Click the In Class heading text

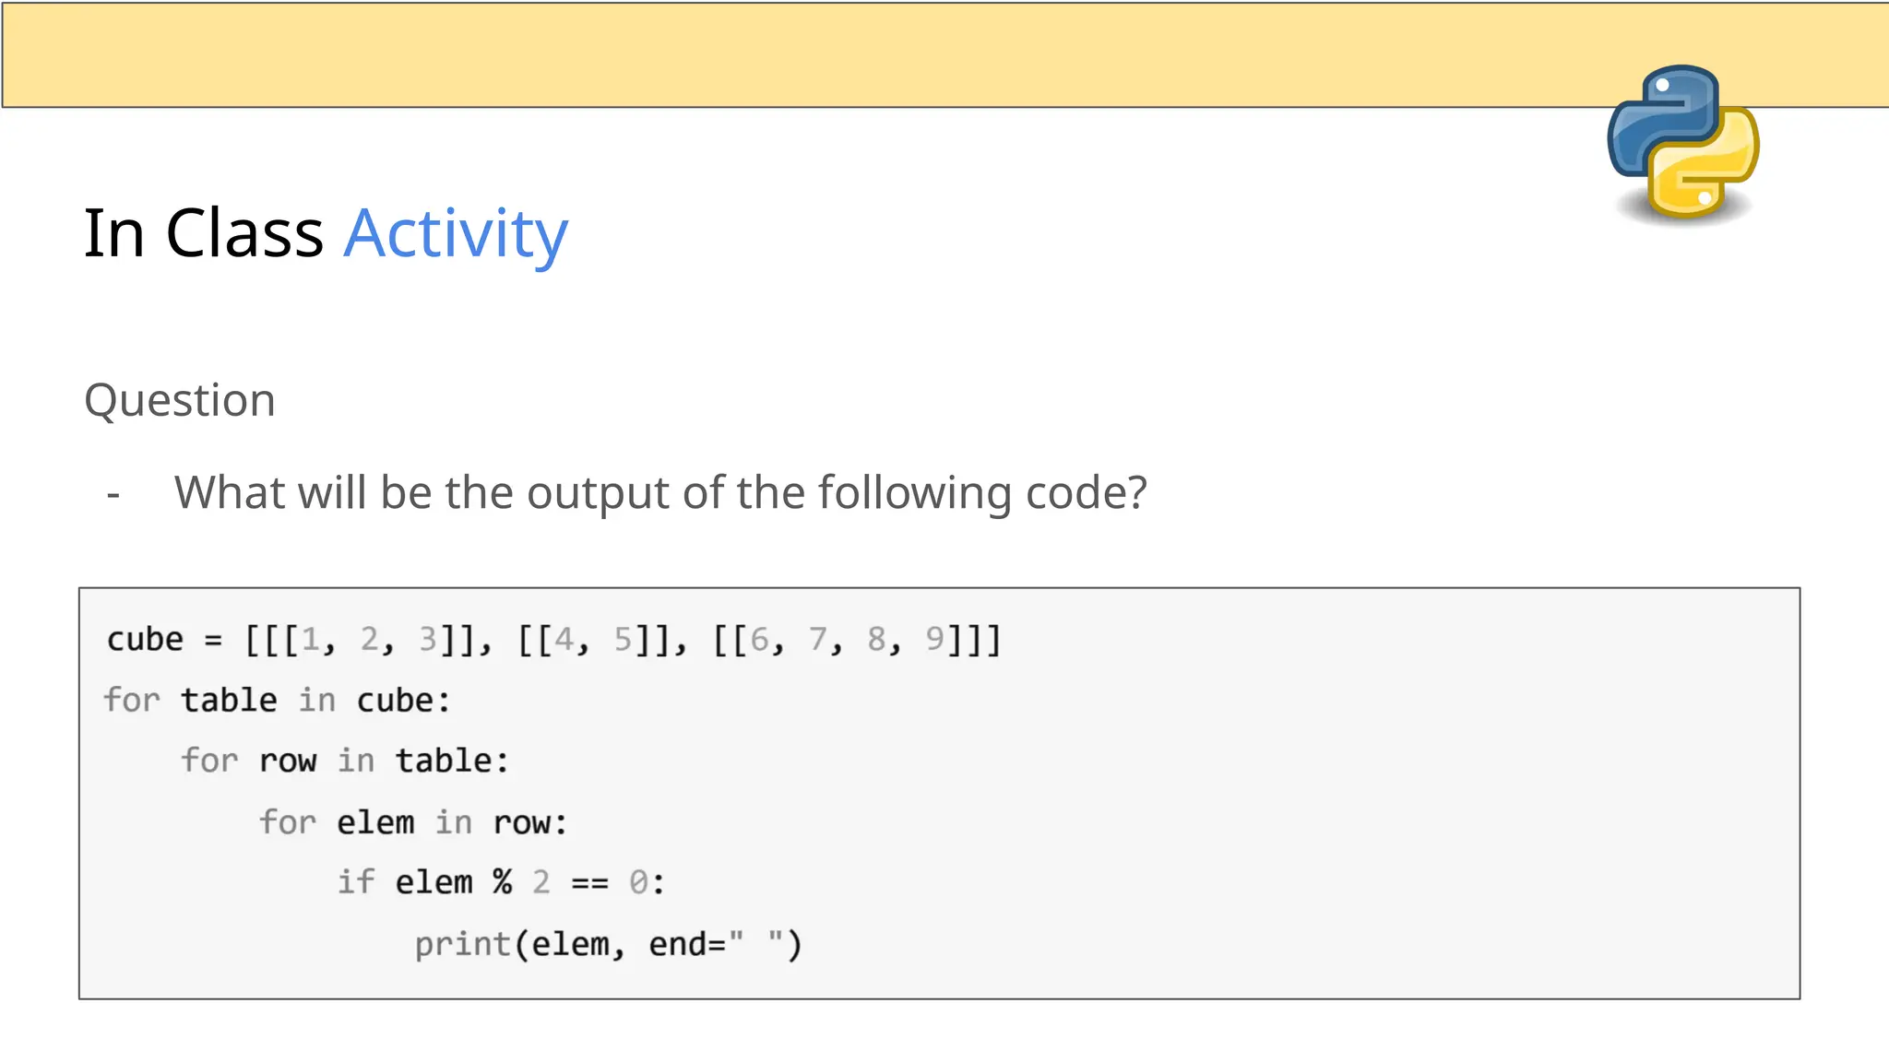(203, 232)
